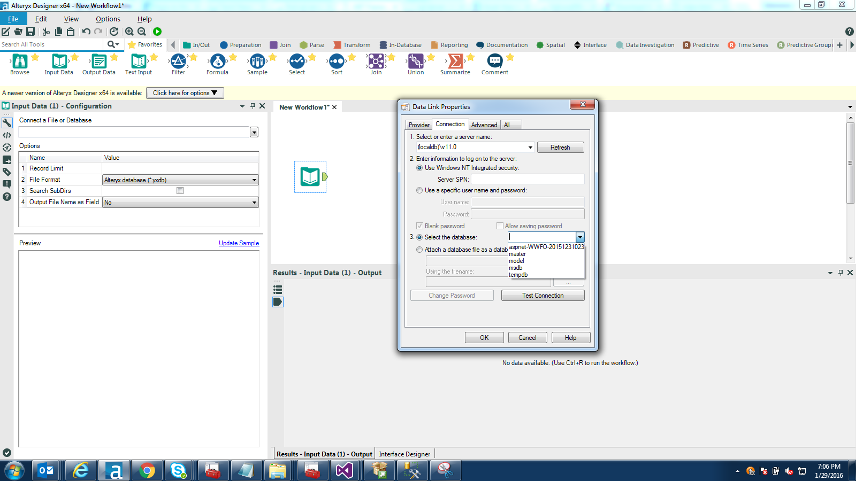Screen dimensions: 863x481
Task: Select the Summarize tool icon
Action: coord(455,61)
